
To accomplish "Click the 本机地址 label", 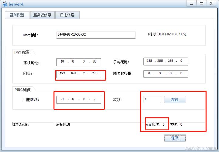I will point(31,63).
